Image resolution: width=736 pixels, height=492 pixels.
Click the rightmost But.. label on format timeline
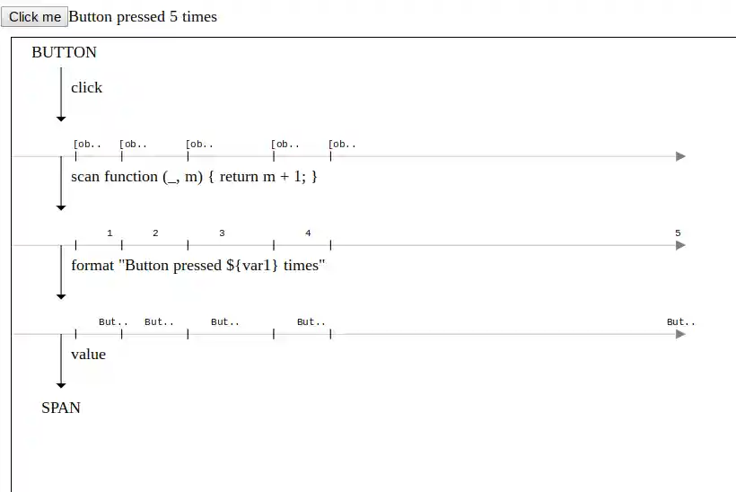(x=680, y=322)
